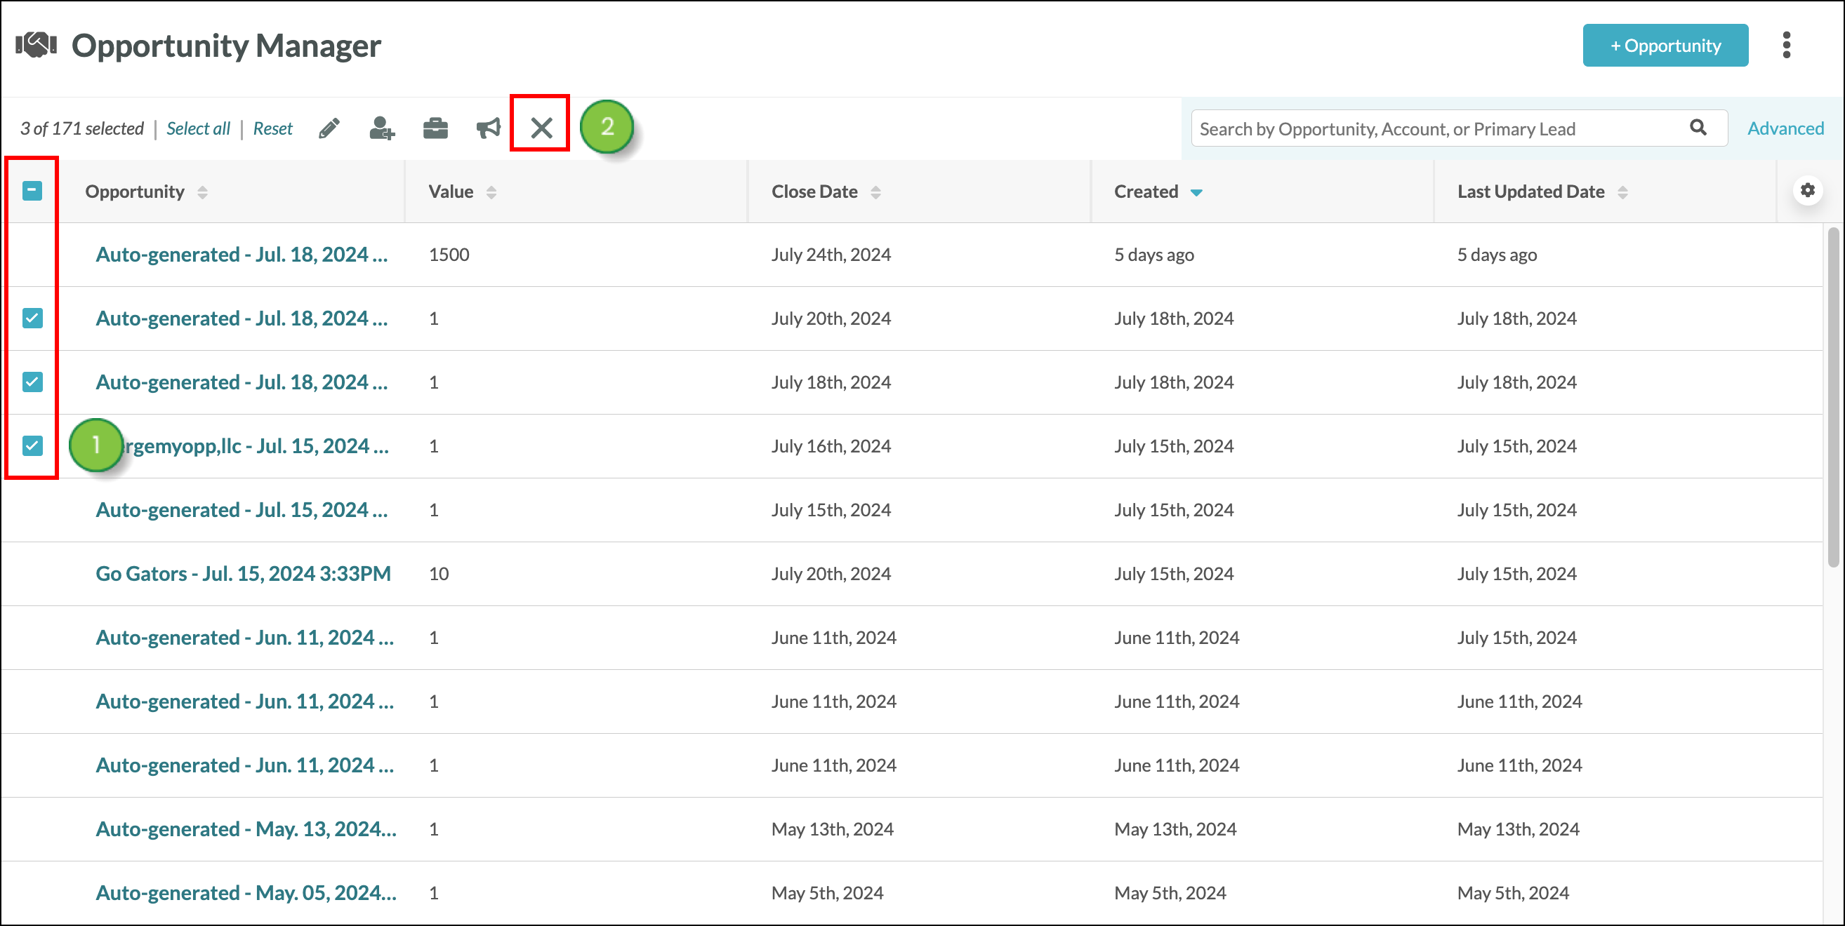Screen dimensions: 1845x926
Task: Click the X delete selected icon
Action: pos(541,129)
